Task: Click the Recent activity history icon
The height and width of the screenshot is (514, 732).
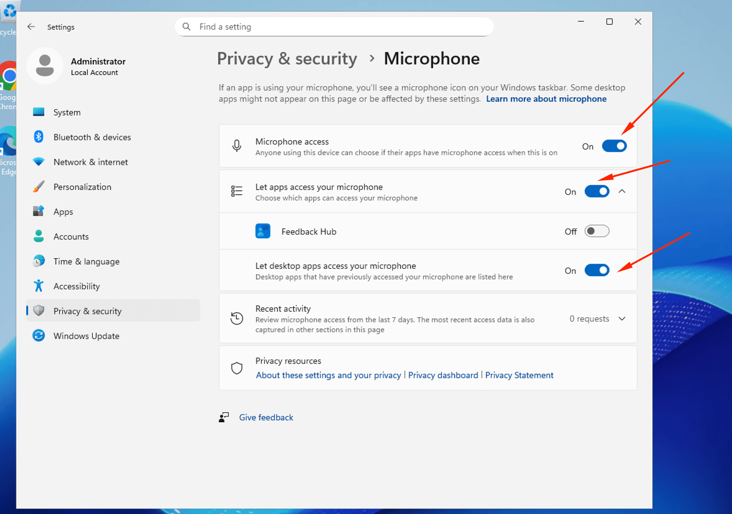Action: 236,319
